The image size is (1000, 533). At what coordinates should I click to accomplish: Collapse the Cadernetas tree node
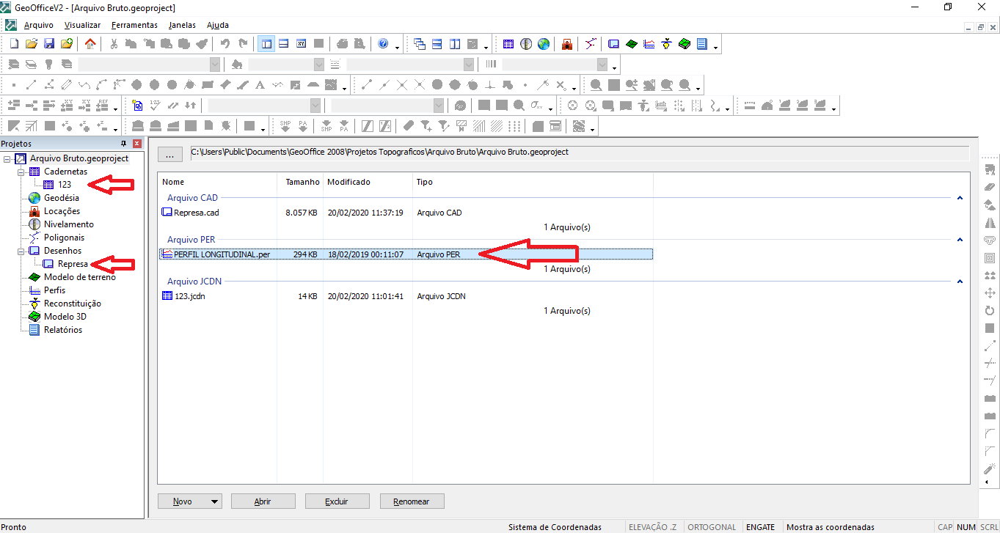point(21,172)
